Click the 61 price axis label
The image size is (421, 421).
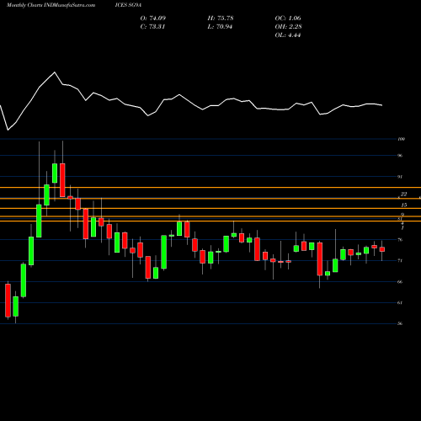(400, 302)
